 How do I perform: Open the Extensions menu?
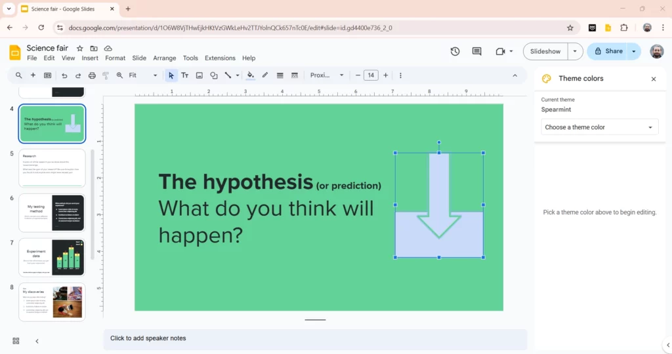coord(220,58)
